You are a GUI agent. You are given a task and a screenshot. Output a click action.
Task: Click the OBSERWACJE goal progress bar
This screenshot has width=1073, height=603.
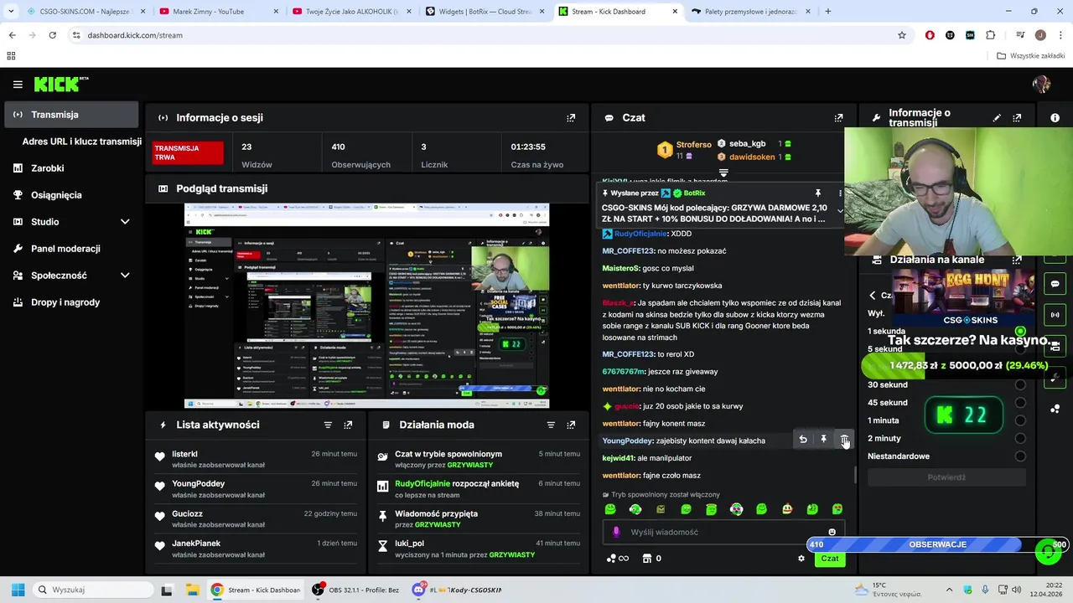click(x=937, y=544)
